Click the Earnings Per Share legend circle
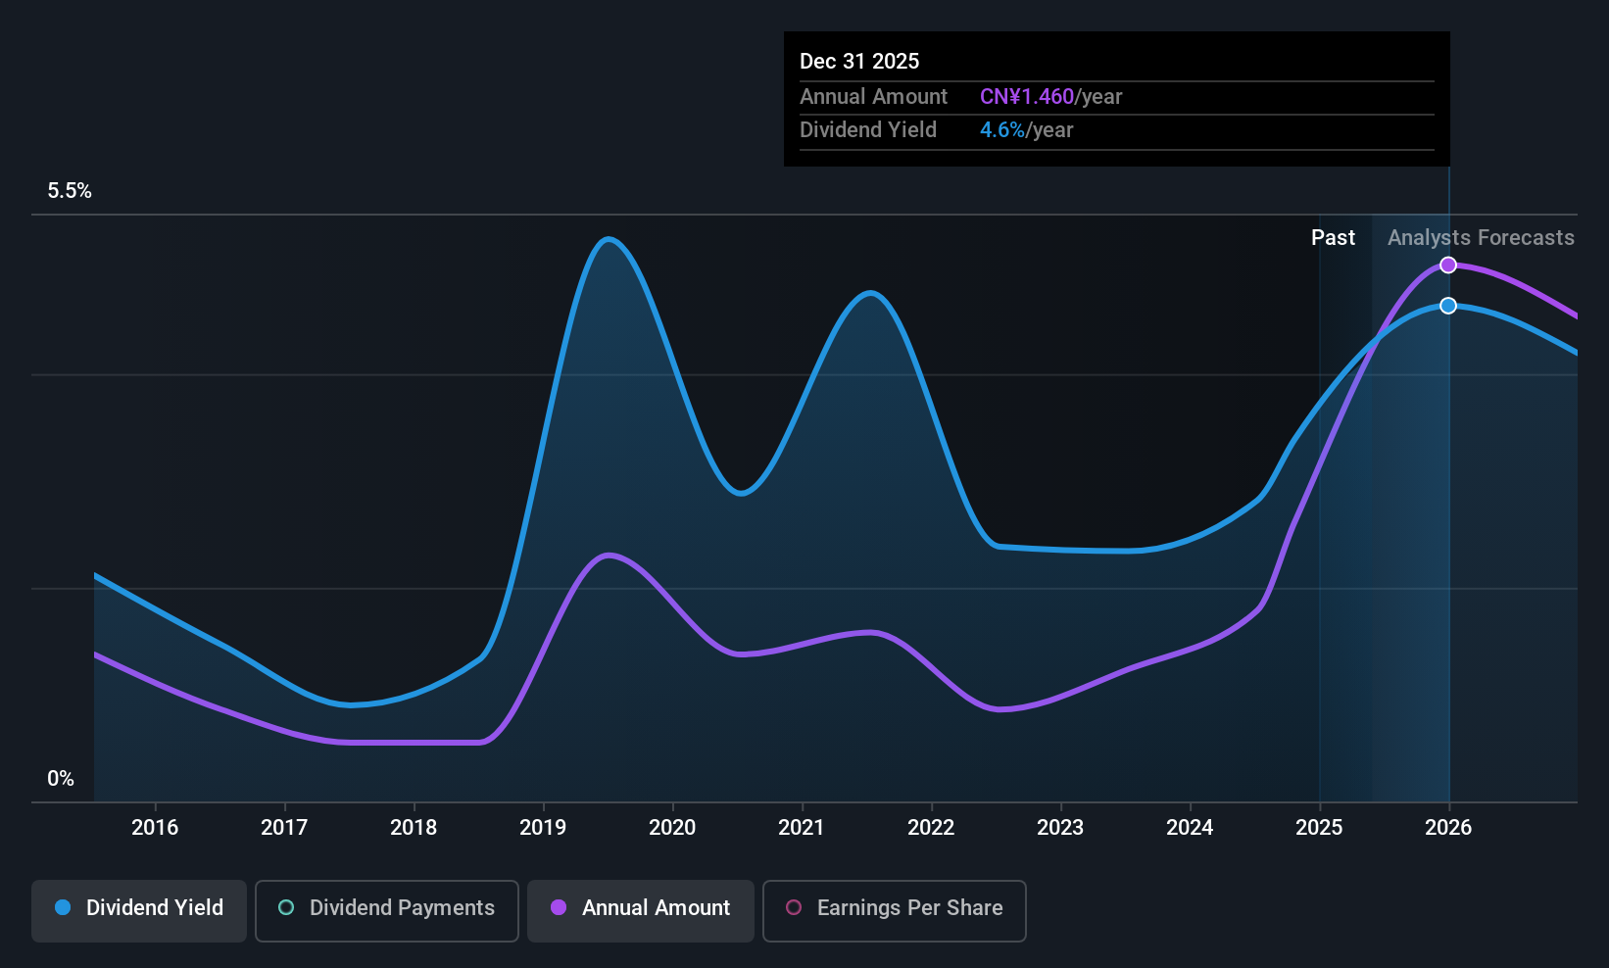 (x=794, y=907)
